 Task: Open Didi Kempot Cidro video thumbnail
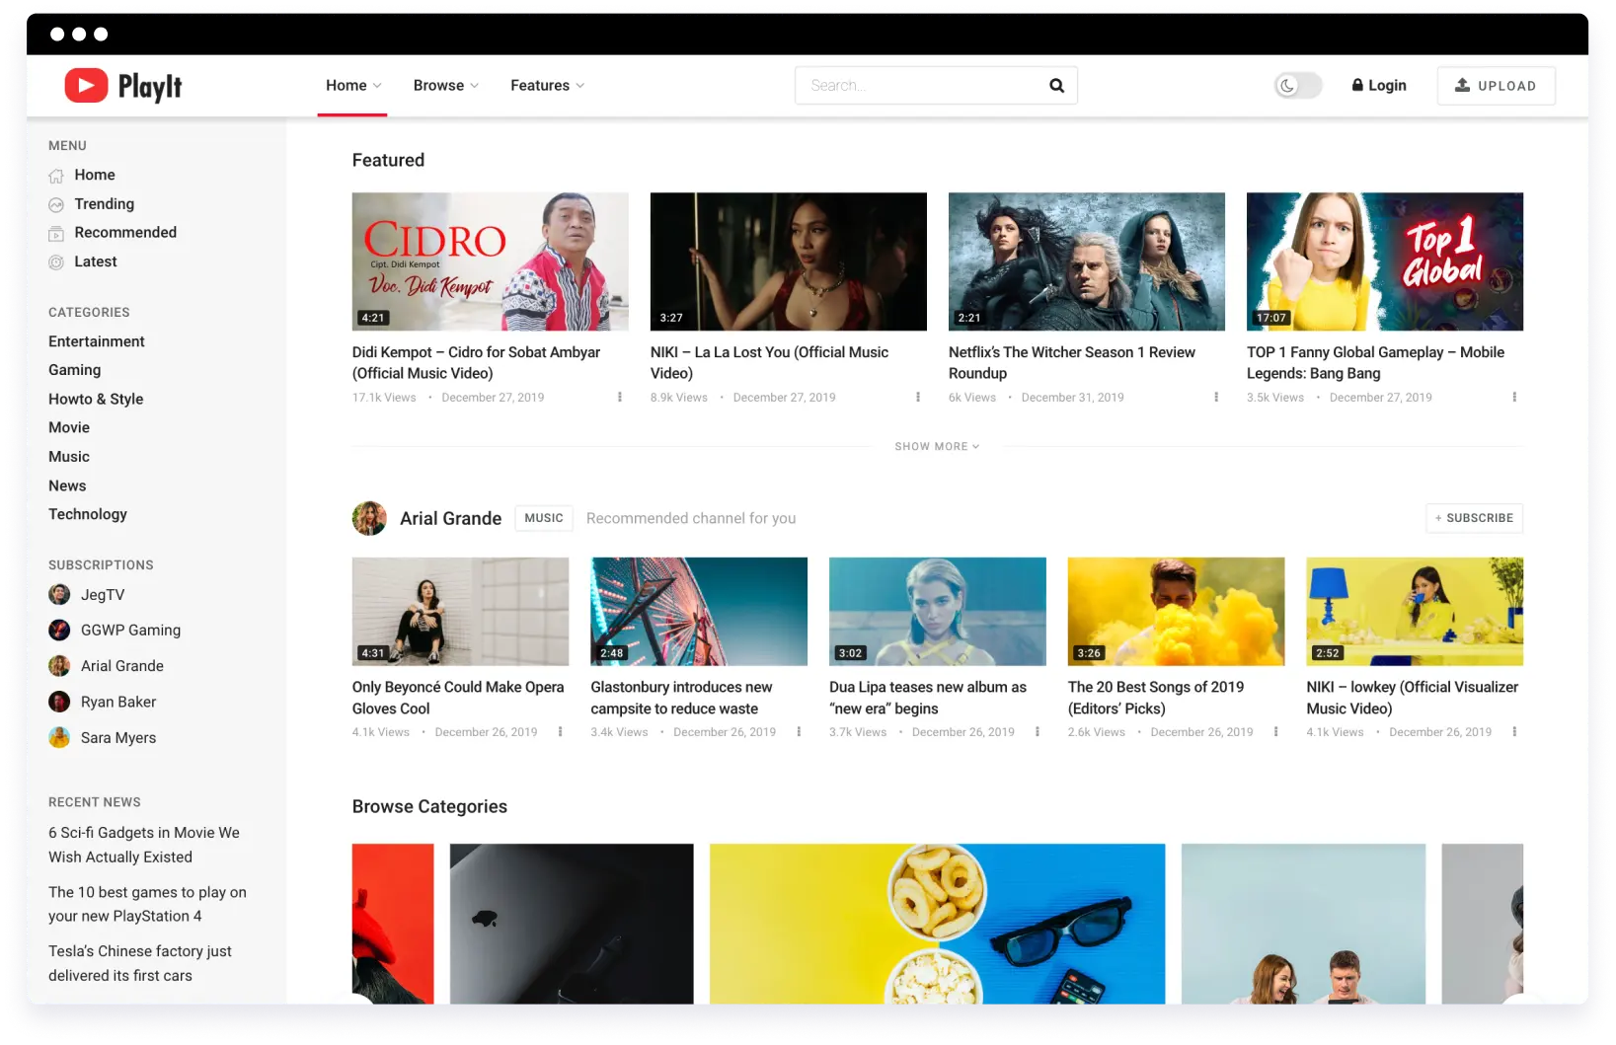pyautogui.click(x=491, y=261)
